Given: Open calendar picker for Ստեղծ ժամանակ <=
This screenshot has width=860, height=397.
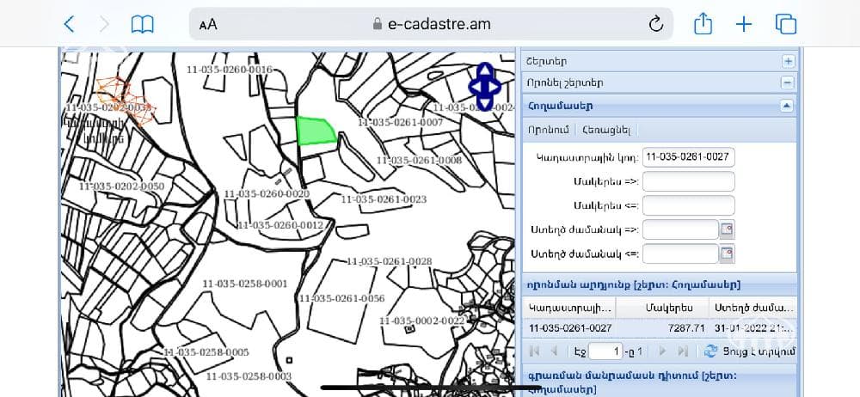Looking at the screenshot, I should [727, 253].
